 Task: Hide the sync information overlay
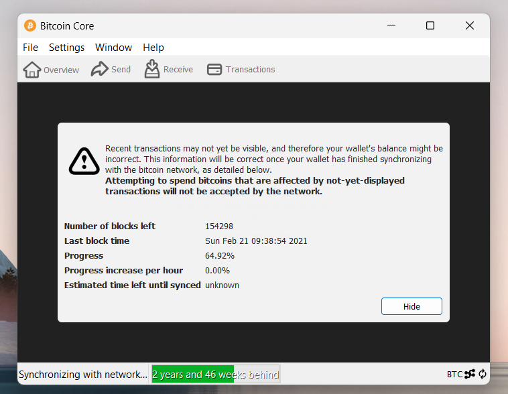tap(411, 306)
